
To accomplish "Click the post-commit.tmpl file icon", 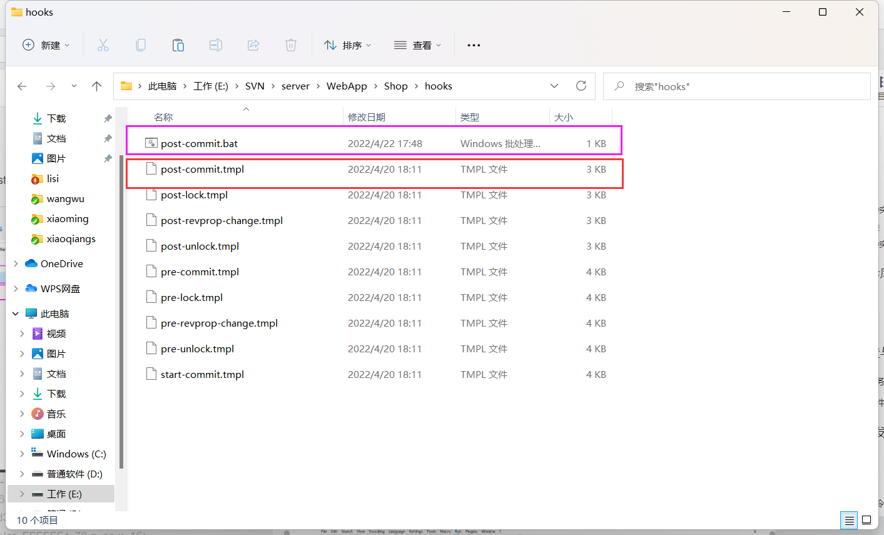I will [151, 169].
